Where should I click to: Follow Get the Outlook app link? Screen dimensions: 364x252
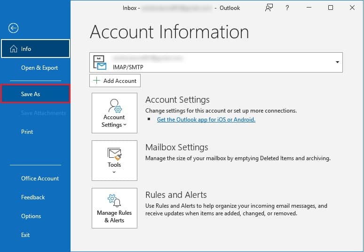pyautogui.click(x=206, y=120)
